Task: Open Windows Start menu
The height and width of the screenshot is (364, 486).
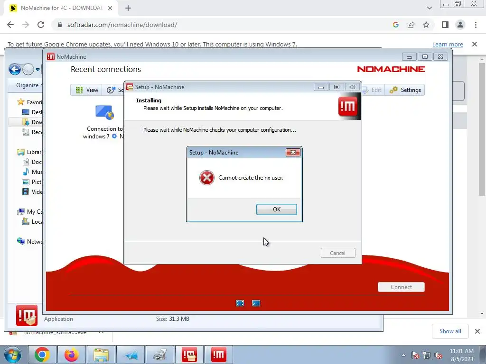Action: [13, 355]
